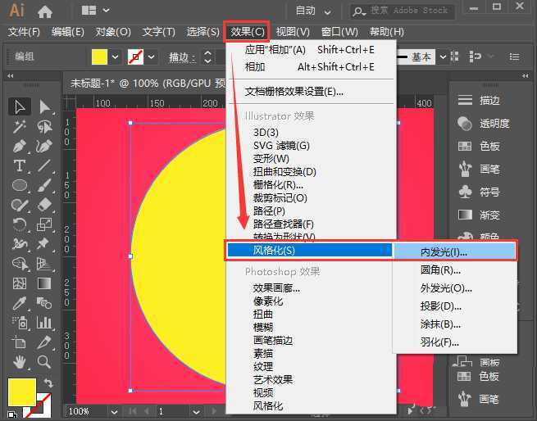The height and width of the screenshot is (421, 537).
Task: Open the 透明度 panel button
Action: [494, 124]
